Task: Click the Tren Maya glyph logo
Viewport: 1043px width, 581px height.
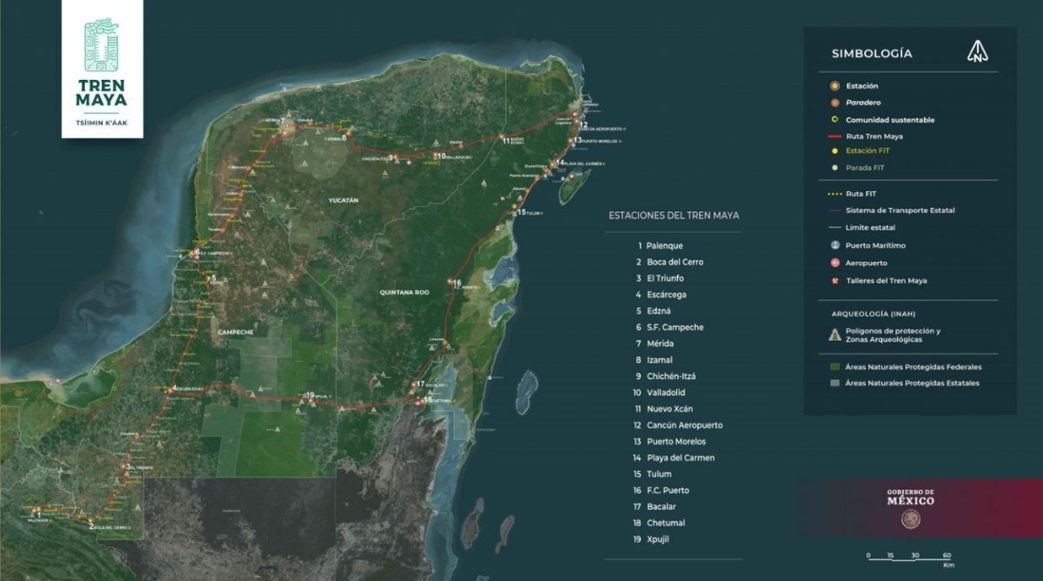Action: point(102,46)
